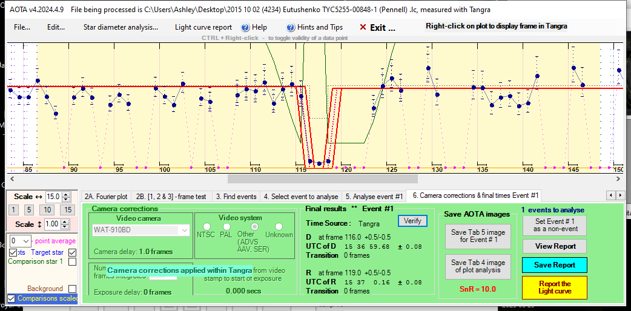This screenshot has width=631, height=311.
Task: Expand the Video camera WAT-910BD dropdown
Action: click(185, 230)
